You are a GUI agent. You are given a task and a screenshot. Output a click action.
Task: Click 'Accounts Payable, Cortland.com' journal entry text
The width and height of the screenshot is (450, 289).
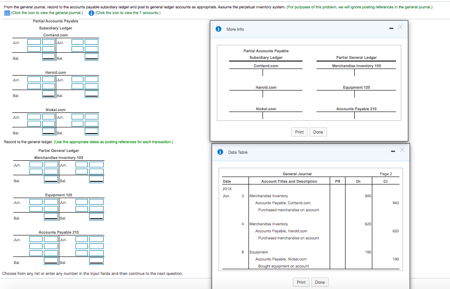(283, 203)
